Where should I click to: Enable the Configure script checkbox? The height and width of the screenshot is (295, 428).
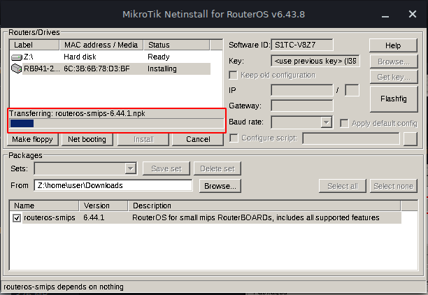click(x=234, y=138)
